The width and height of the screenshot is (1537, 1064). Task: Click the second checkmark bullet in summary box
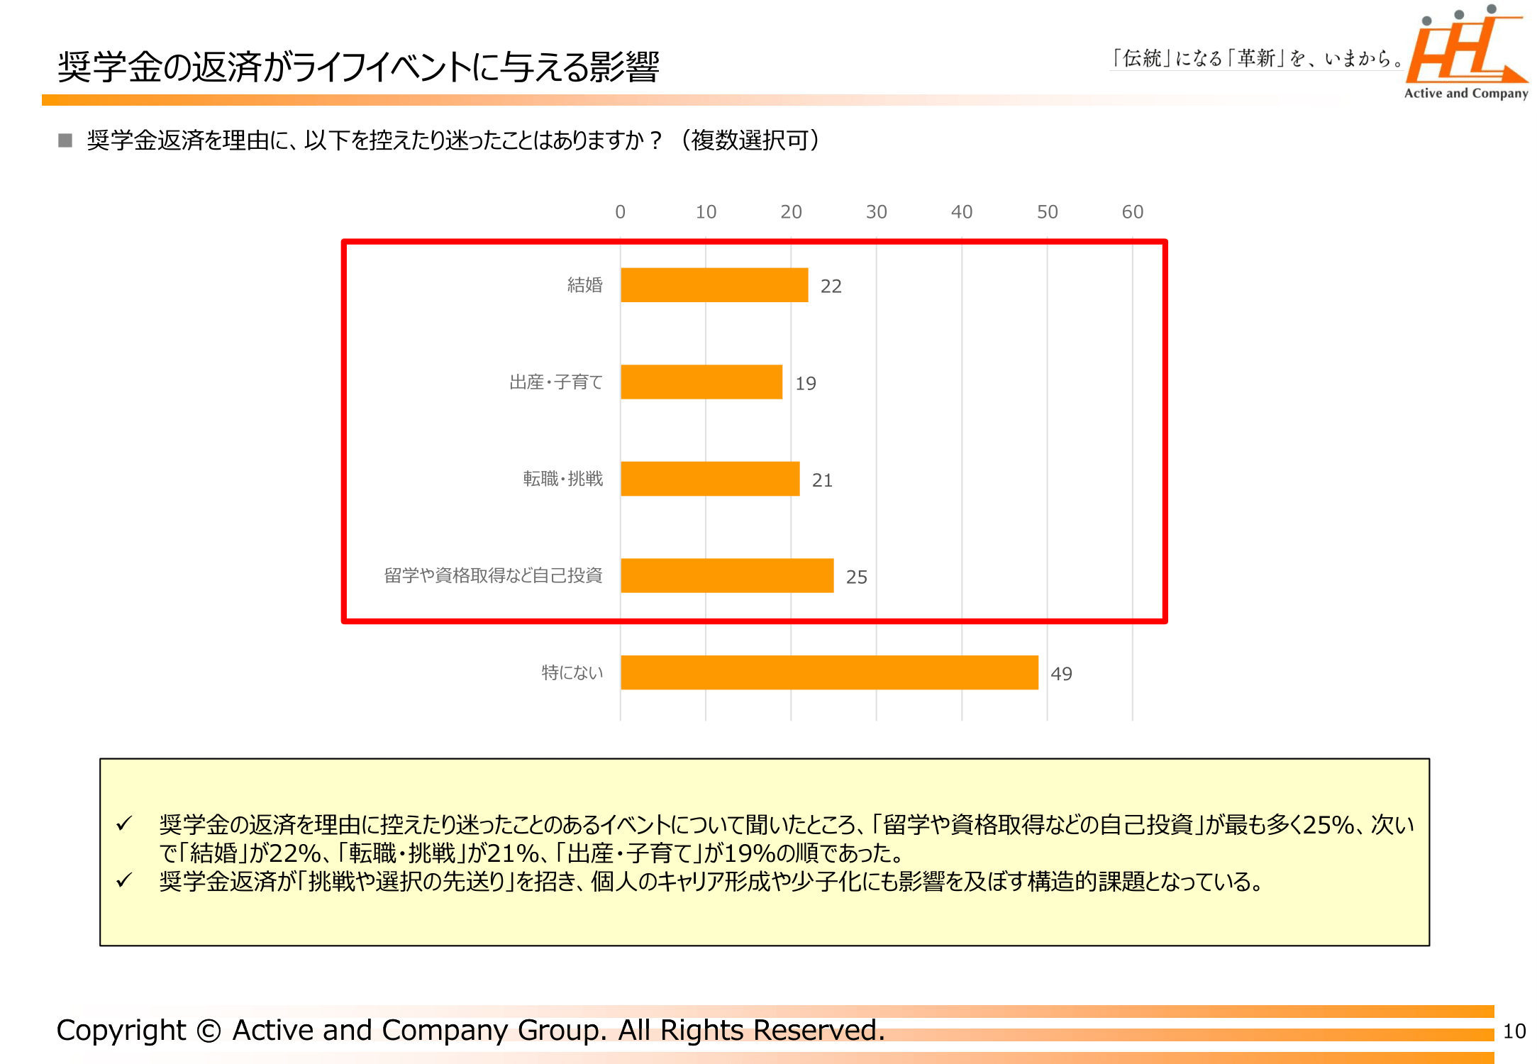pos(124,881)
